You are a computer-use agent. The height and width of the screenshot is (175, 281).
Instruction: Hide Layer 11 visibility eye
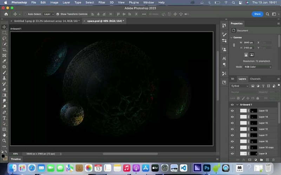232,135
